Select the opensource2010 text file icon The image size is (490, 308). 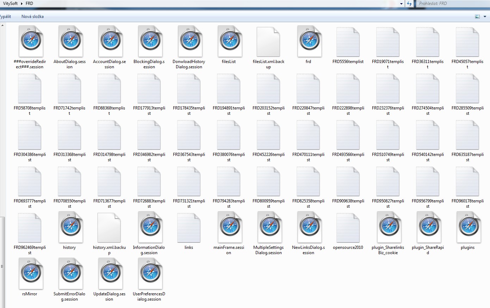[x=348, y=227]
